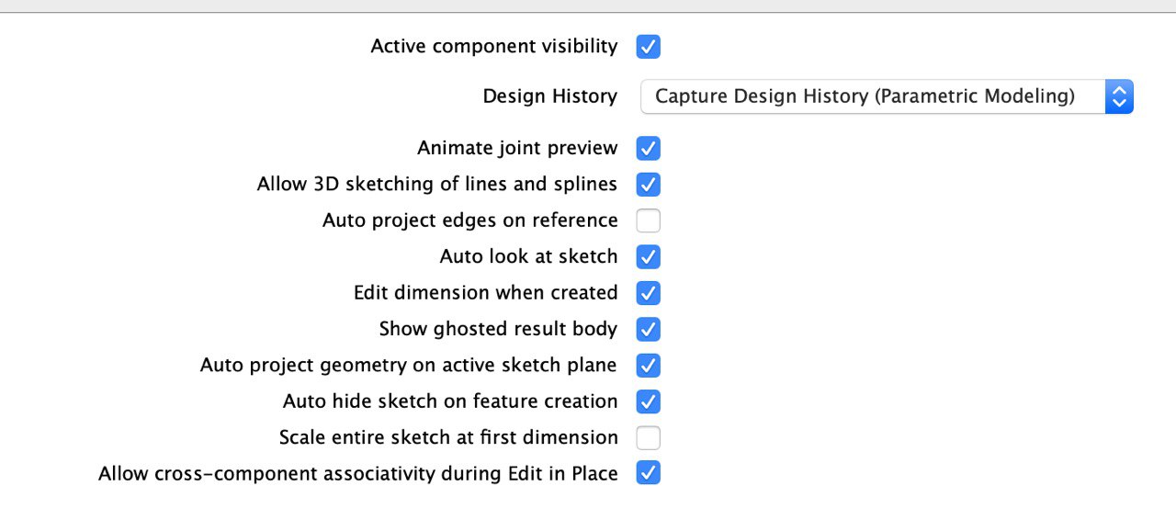Click the Auto look at sketch label
1176x531 pixels.
(x=528, y=256)
